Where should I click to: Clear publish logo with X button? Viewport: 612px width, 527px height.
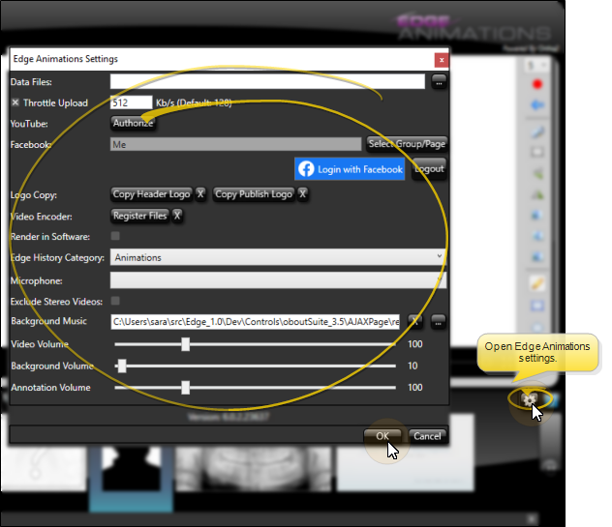(x=302, y=194)
